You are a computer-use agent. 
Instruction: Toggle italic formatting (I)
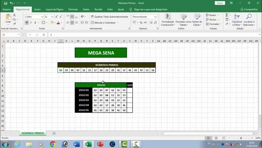click(31, 23)
